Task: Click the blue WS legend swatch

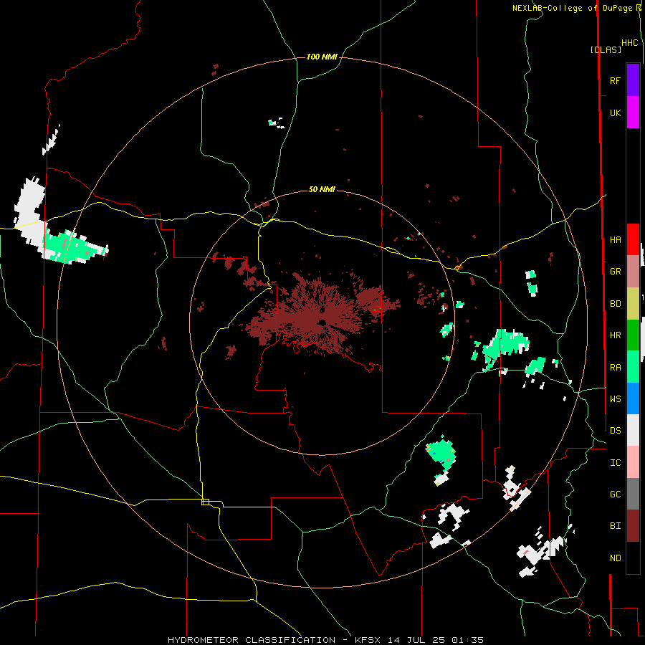Action: click(x=633, y=398)
